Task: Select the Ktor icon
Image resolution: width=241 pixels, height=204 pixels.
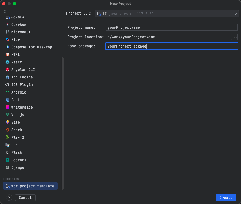Action: coord(7,40)
